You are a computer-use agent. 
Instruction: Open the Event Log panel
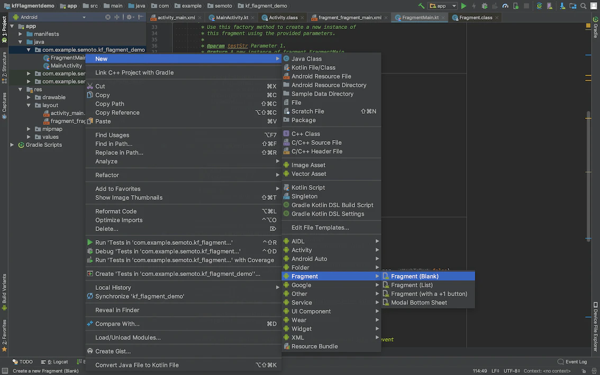(572, 362)
